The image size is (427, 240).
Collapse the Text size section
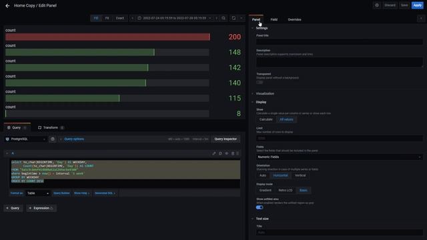click(x=262, y=219)
